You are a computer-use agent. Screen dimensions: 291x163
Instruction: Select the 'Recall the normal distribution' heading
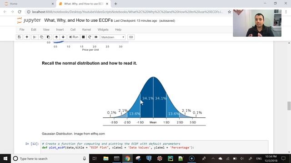[x=89, y=63]
